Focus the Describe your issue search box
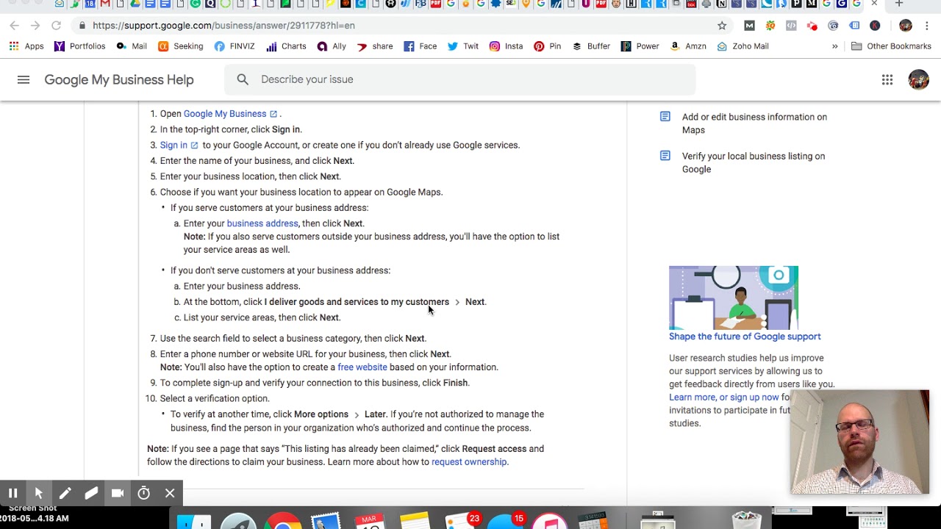This screenshot has width=941, height=529. [459, 79]
